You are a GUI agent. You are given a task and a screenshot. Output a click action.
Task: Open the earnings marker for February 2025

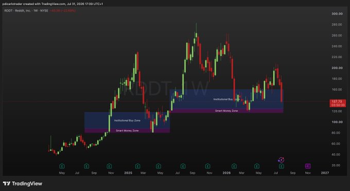point(137,166)
